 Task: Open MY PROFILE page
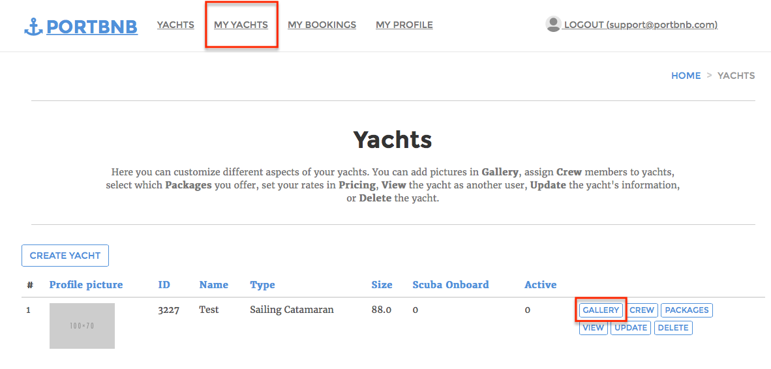pyautogui.click(x=404, y=25)
